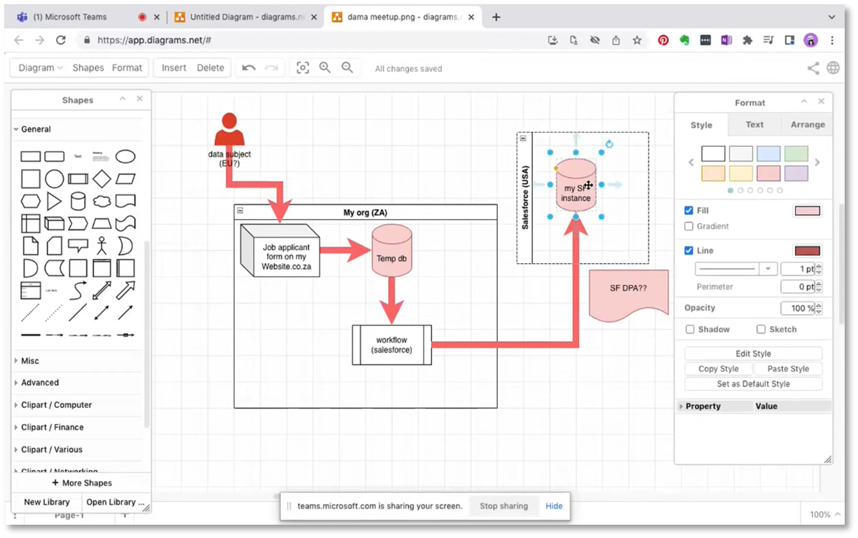Open the language globe icon
This screenshot has width=858, height=538.
tap(833, 68)
